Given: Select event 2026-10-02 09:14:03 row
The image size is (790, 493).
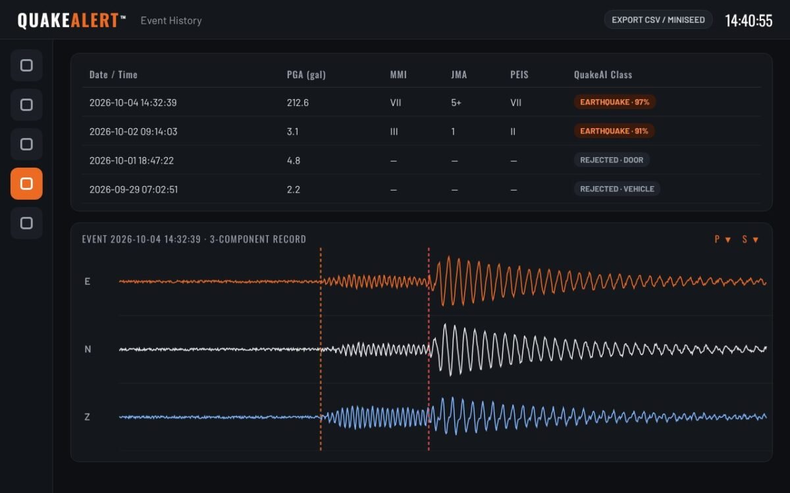Looking at the screenshot, I should coord(421,131).
